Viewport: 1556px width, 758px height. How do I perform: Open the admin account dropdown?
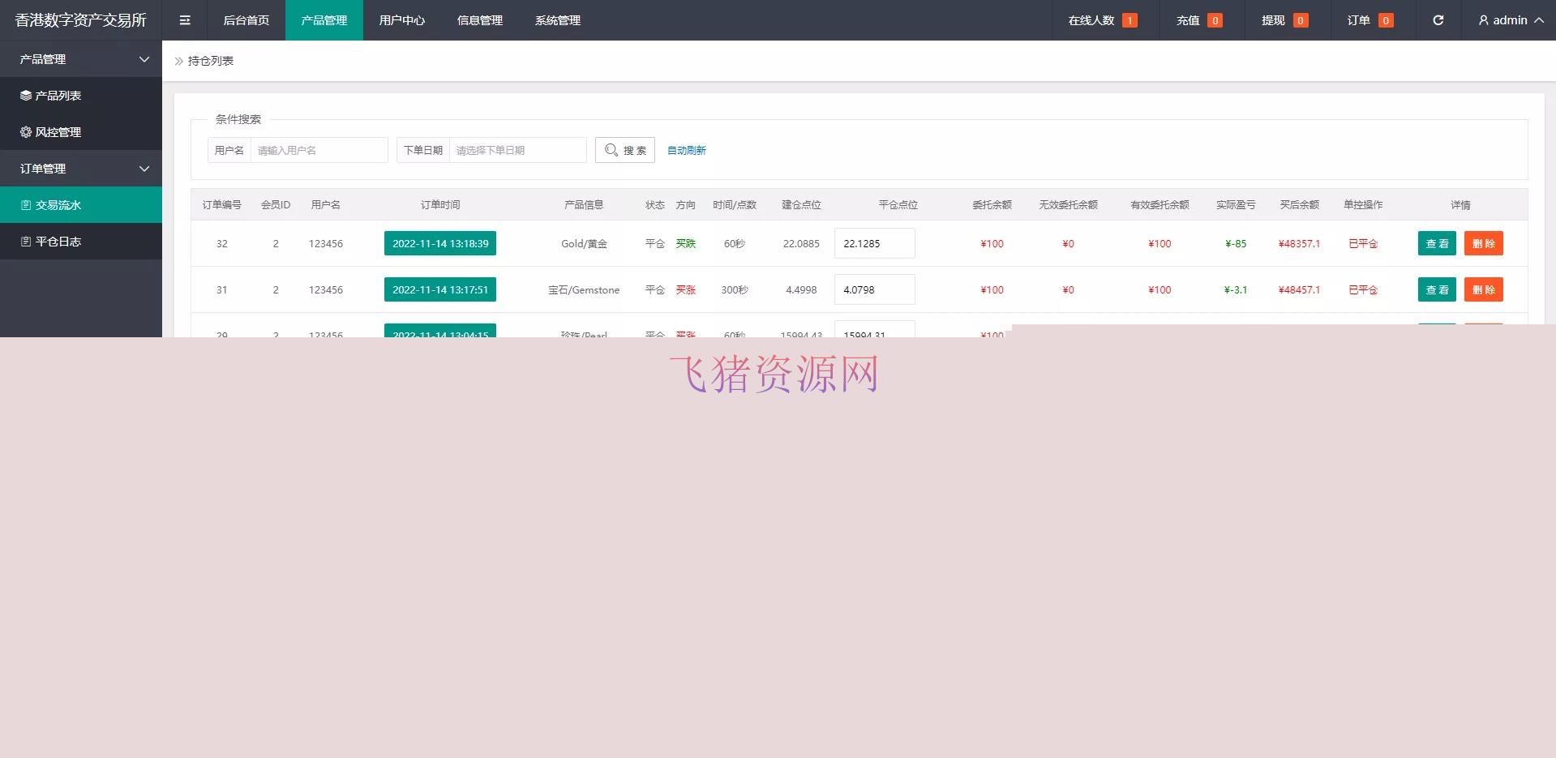coord(1510,20)
